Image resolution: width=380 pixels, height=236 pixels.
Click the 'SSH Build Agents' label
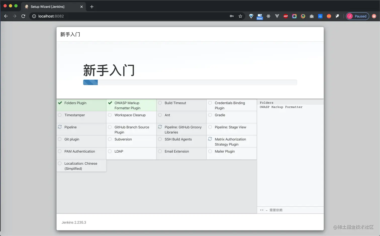pyautogui.click(x=178, y=139)
